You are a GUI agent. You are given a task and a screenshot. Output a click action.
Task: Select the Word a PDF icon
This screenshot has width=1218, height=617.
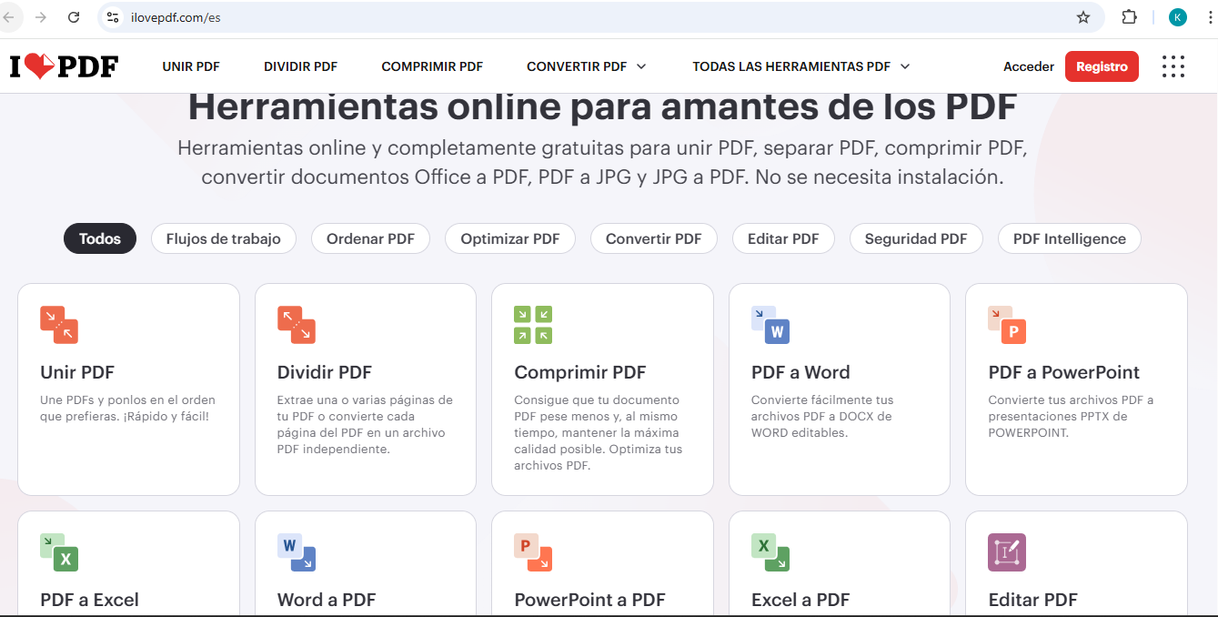pyautogui.click(x=296, y=552)
